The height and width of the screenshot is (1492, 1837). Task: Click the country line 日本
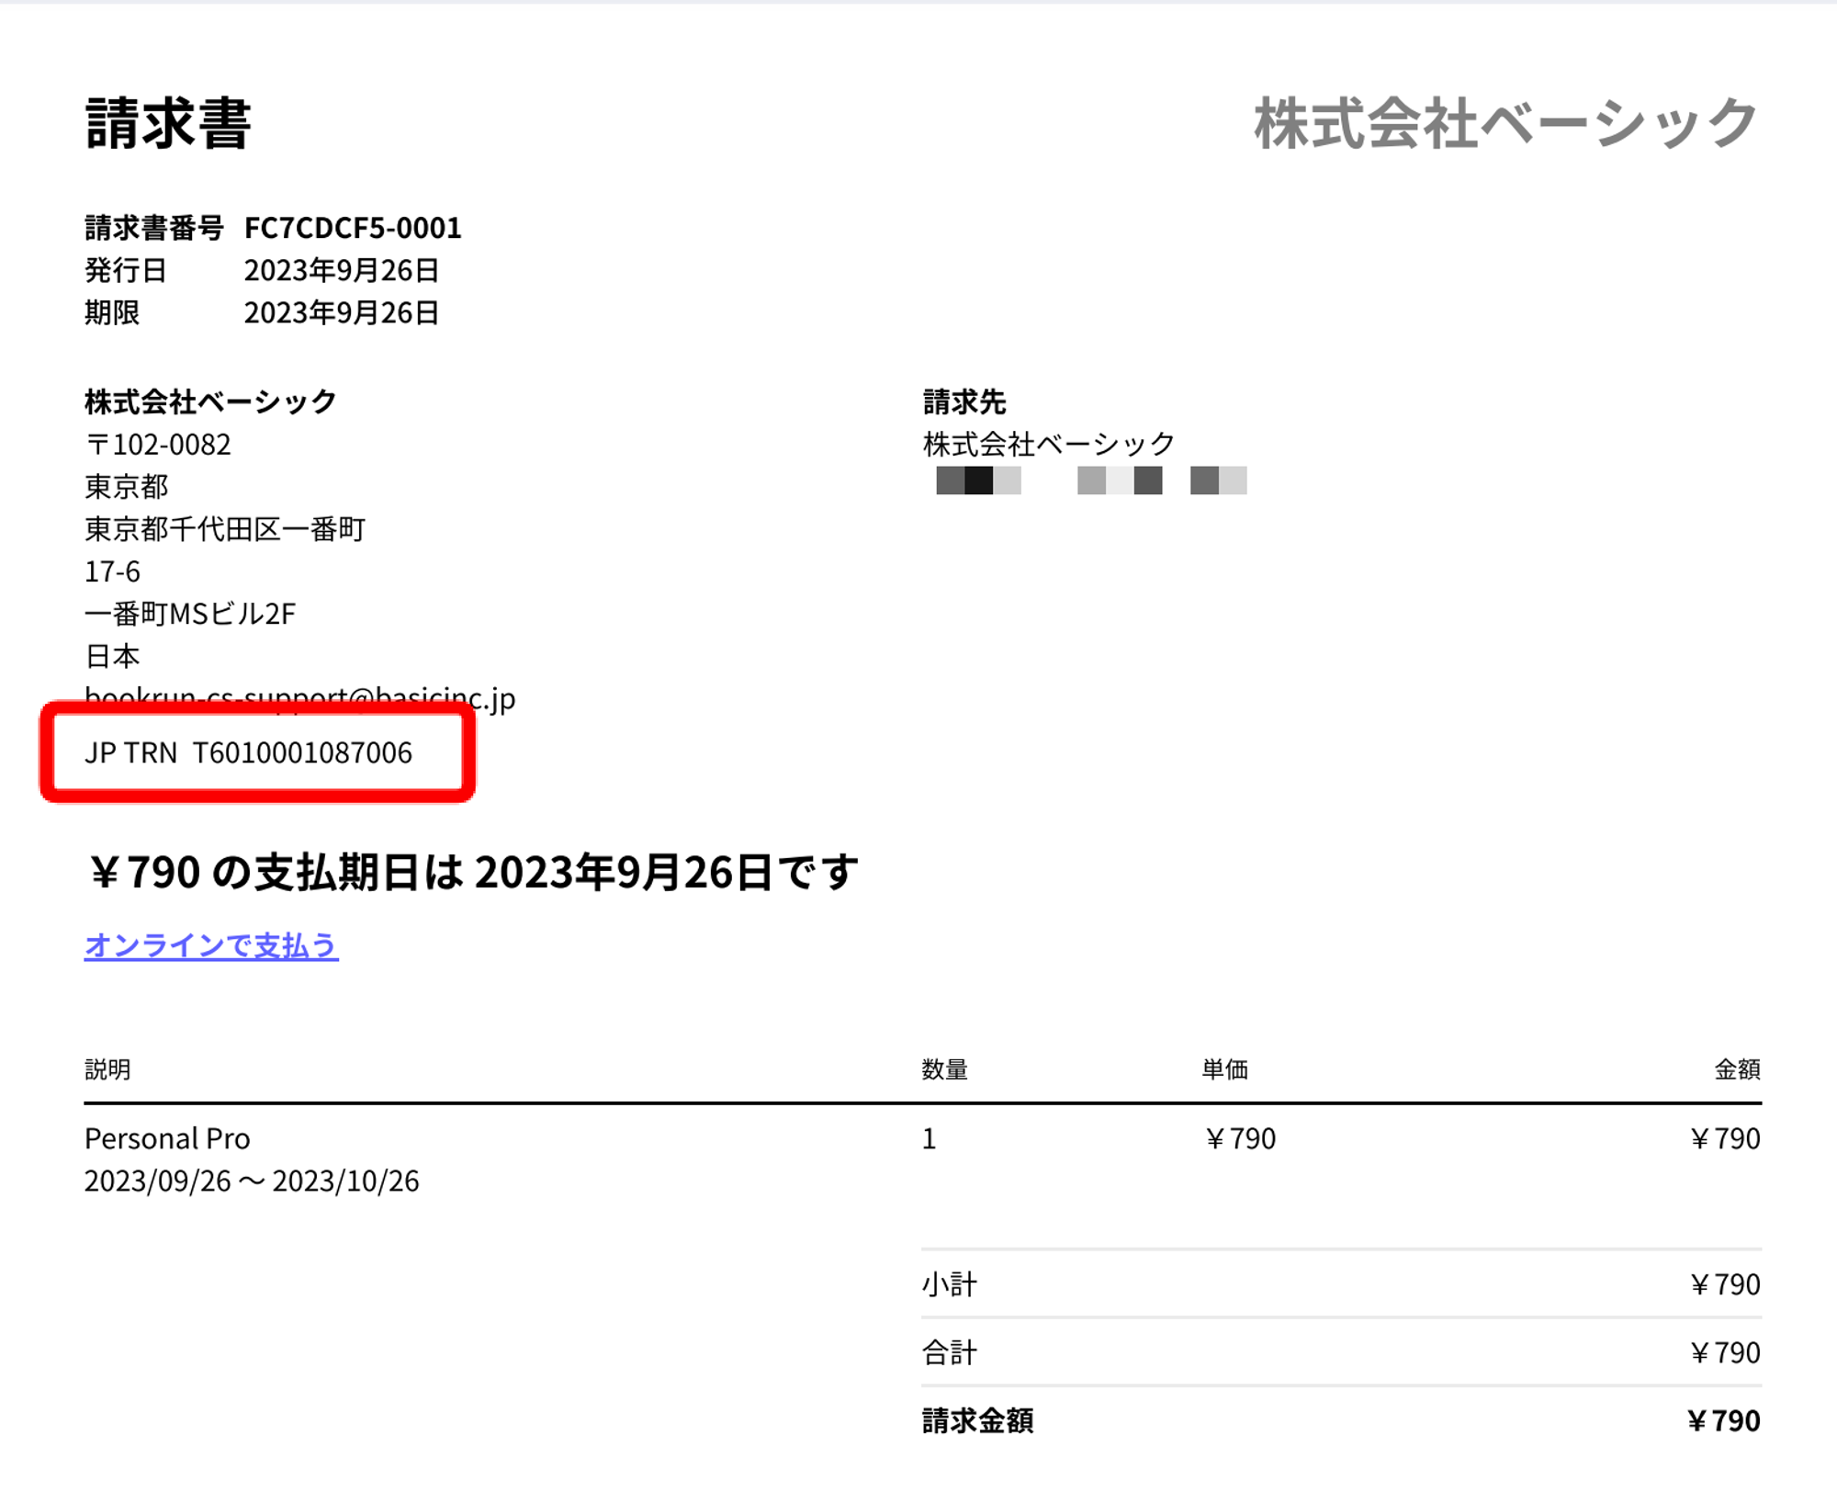(x=112, y=656)
